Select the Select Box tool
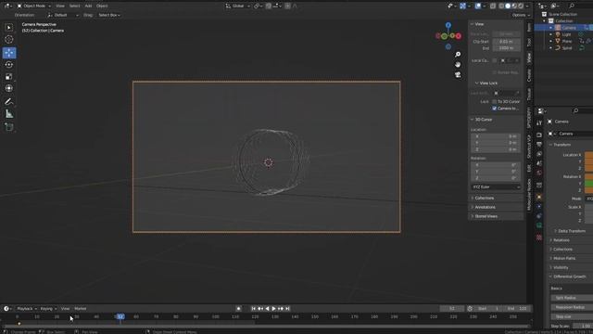593x334 pixels. pos(9,28)
